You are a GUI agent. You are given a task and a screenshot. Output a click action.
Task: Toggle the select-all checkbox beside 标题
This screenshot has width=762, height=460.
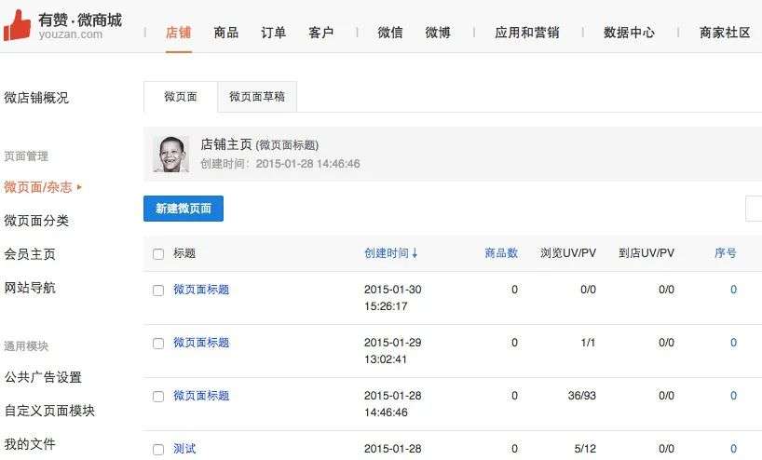click(x=158, y=254)
